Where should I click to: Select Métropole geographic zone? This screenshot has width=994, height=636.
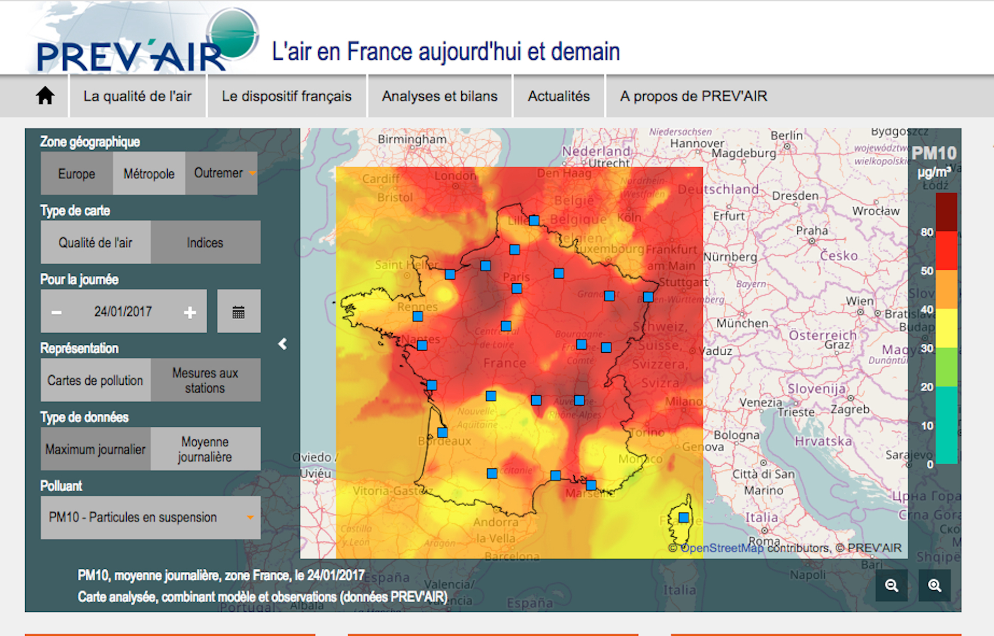coord(149,173)
